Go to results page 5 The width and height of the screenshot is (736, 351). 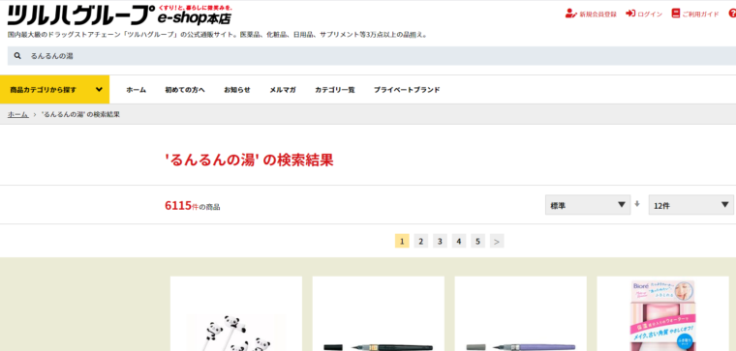tap(477, 241)
